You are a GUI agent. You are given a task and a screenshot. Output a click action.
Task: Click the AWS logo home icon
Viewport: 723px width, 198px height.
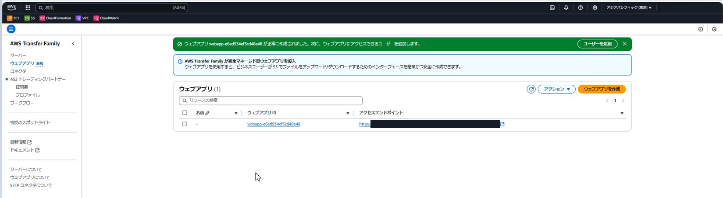point(11,7)
